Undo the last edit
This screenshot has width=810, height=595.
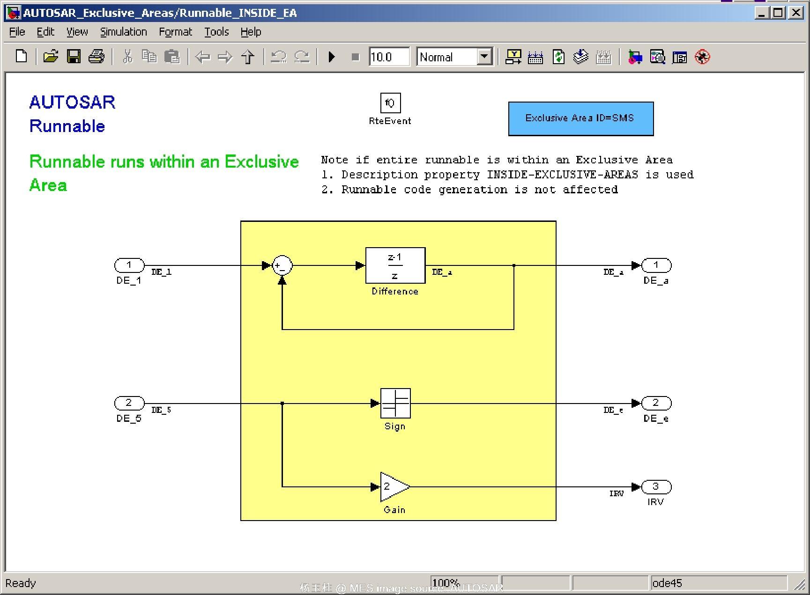pos(278,57)
